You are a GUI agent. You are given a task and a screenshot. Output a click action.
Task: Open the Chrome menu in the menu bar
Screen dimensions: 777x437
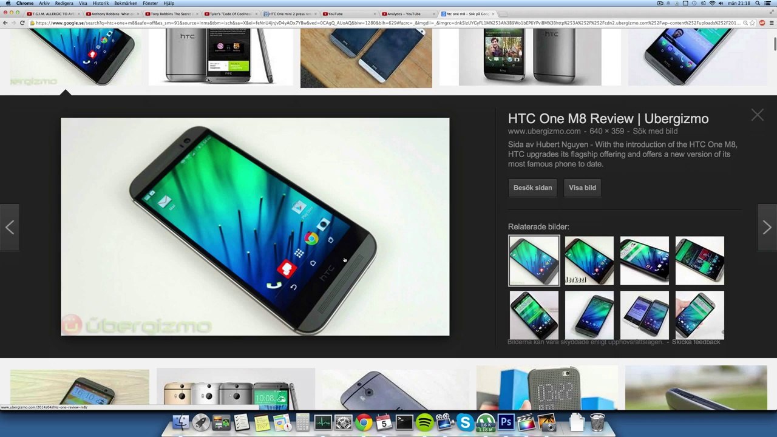click(x=25, y=4)
